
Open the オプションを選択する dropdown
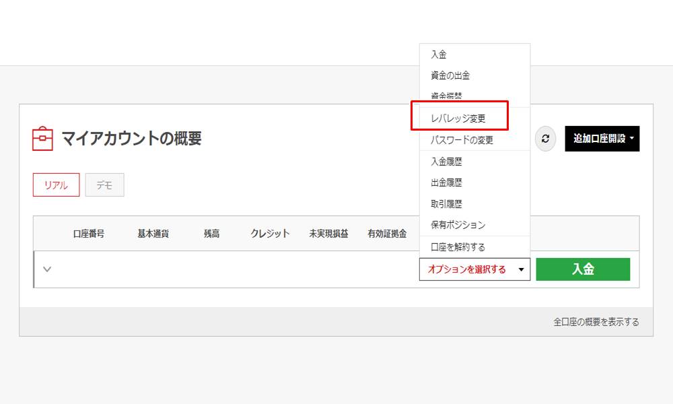474,269
